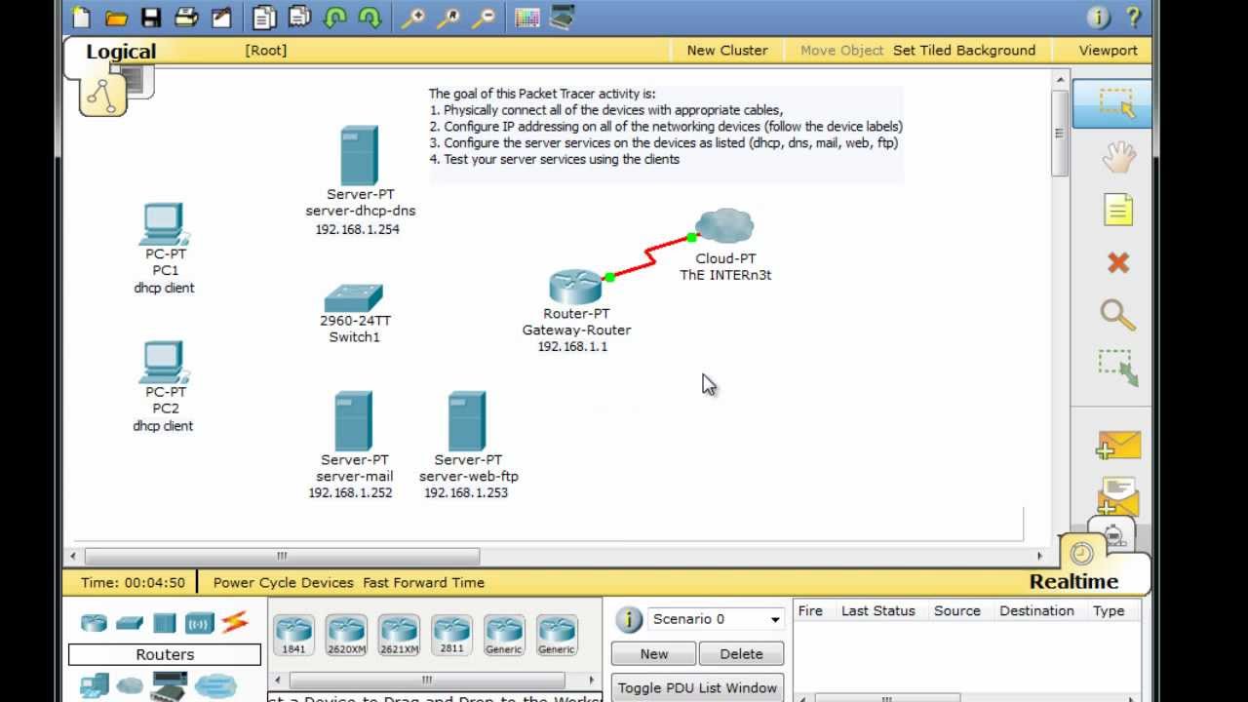Copy selection using Copy icon

click(263, 17)
